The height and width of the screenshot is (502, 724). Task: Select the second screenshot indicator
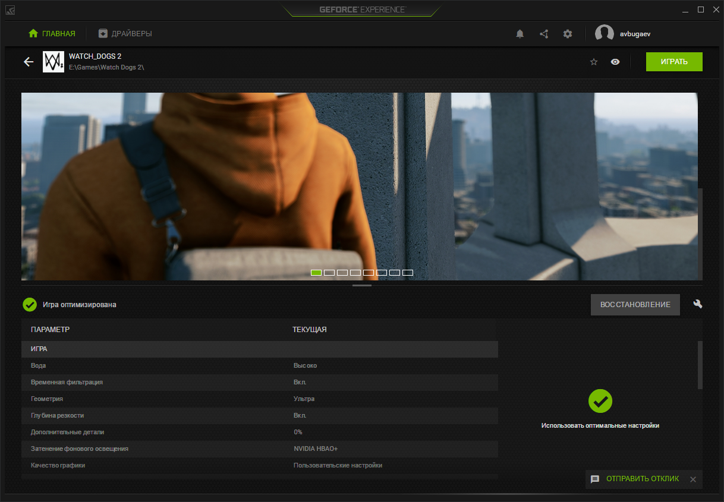329,273
